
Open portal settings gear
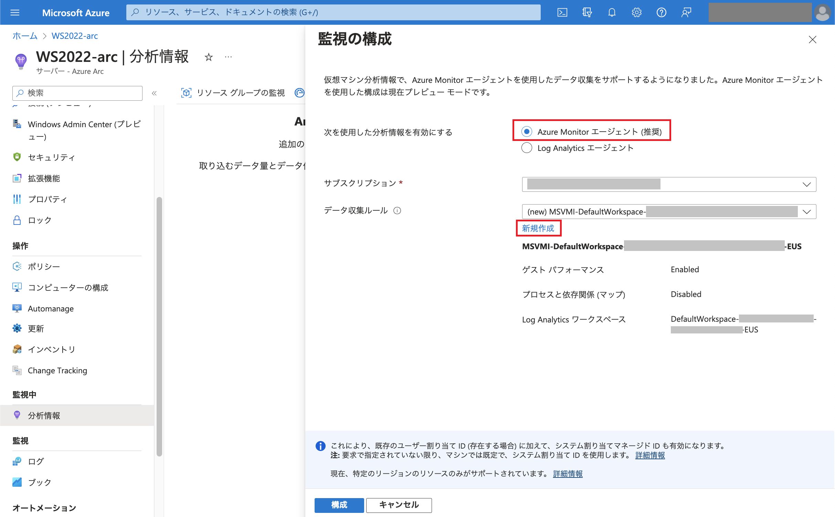coord(636,13)
